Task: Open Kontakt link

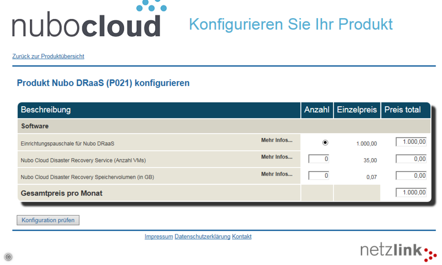Action: point(241,237)
